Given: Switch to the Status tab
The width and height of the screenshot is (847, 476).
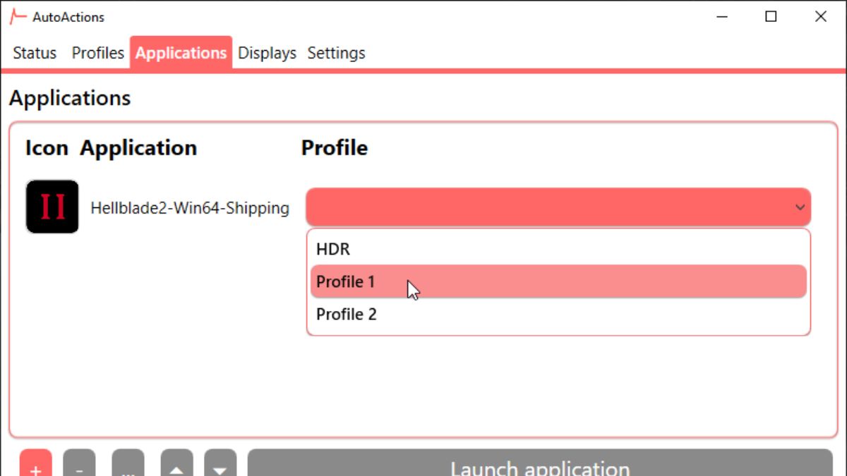Looking at the screenshot, I should (35, 53).
